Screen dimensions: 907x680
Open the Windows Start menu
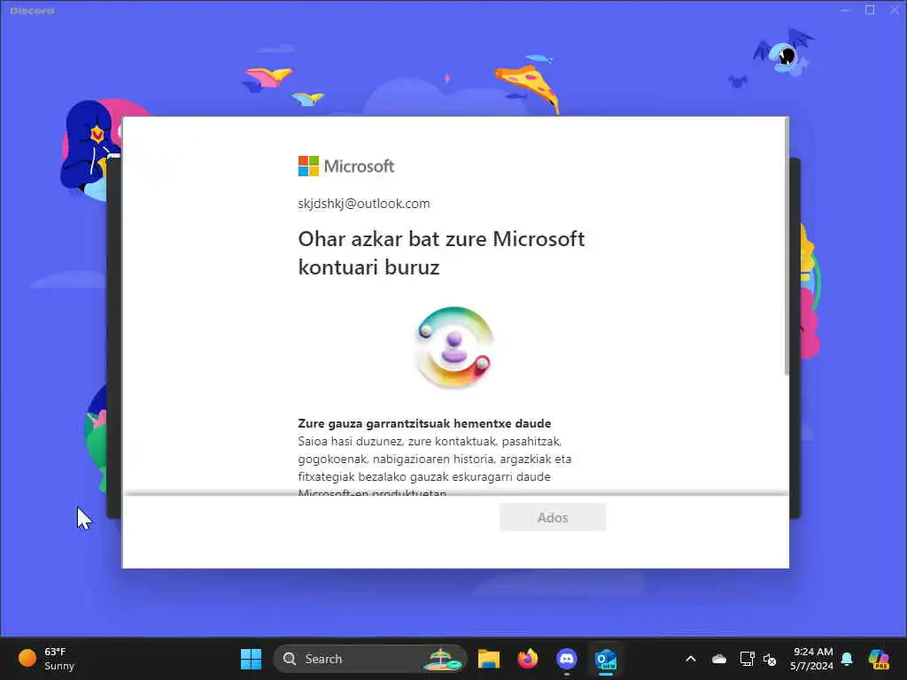(251, 659)
